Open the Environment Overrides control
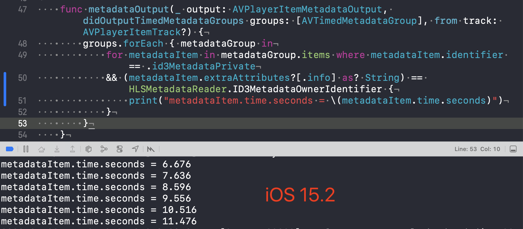523x229 pixels. tap(120, 149)
